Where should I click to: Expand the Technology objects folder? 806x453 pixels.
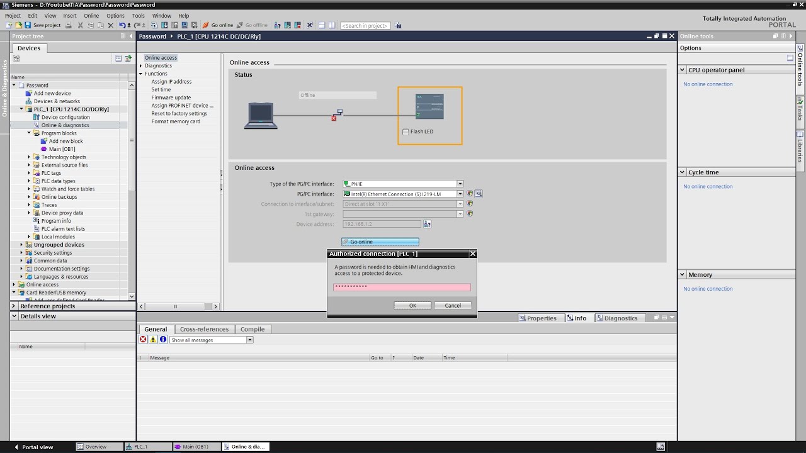pyautogui.click(x=29, y=157)
